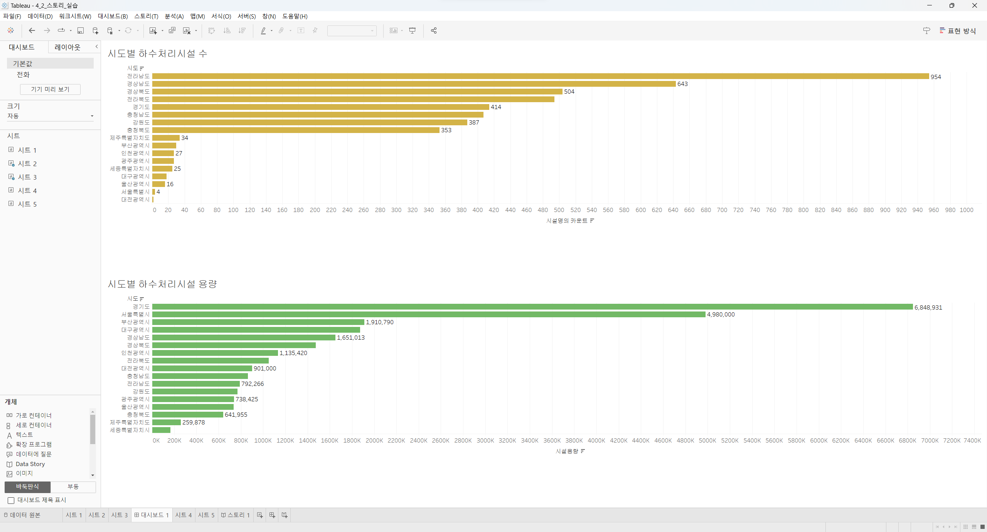This screenshot has height=532, width=987.
Task: Click the save icon in toolbar
Action: click(x=81, y=30)
